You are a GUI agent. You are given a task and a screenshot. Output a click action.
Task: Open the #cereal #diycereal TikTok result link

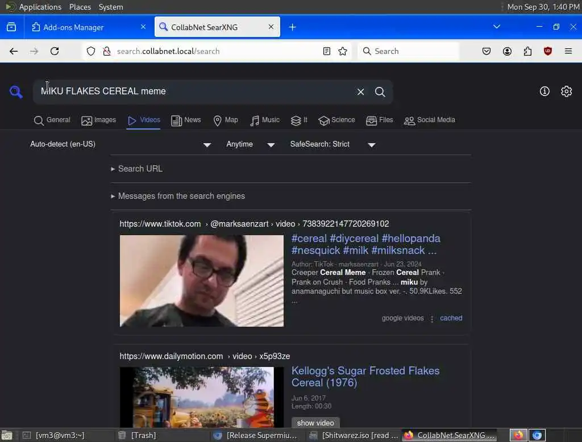click(365, 244)
